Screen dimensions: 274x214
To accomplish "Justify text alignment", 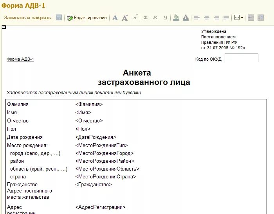I will 226,18.
